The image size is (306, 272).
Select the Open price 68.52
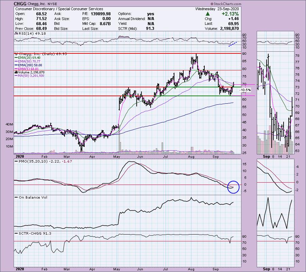[41, 14]
